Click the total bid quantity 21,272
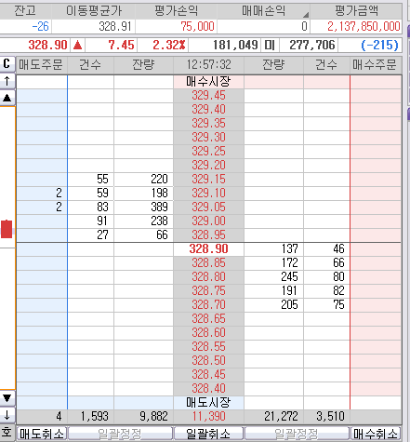 point(281,417)
